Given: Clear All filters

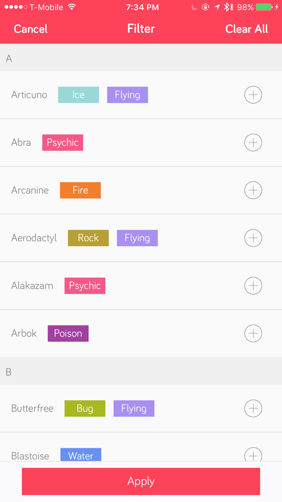Looking at the screenshot, I should pyautogui.click(x=247, y=29).
